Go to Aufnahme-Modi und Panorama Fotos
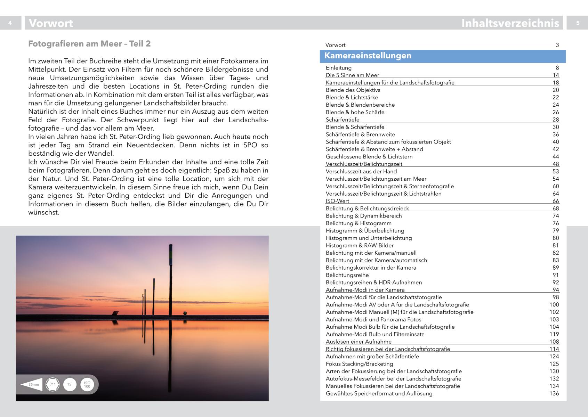The width and height of the screenshot is (588, 417). 373,319
